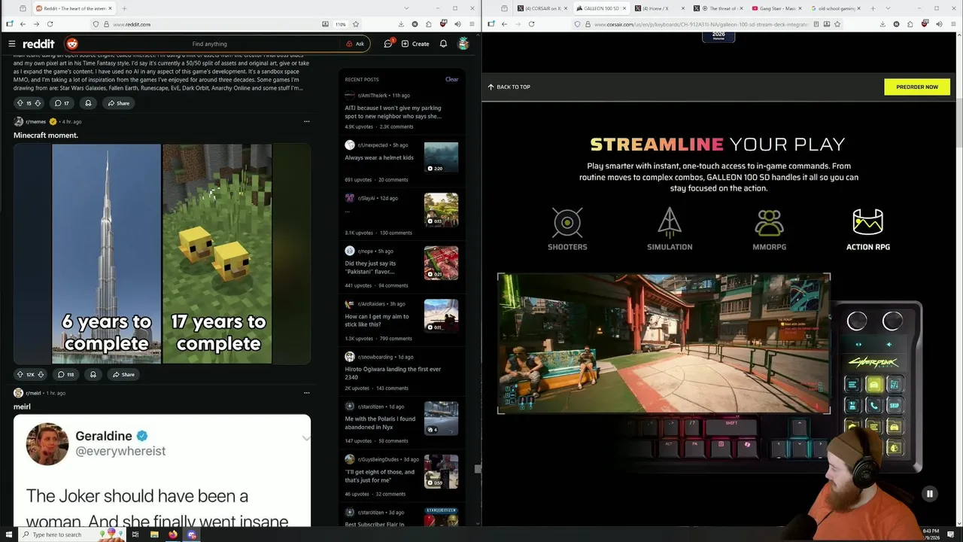Viewport: 963px width, 542px height.
Task: Open options menu for r/meirl post
Action: pyautogui.click(x=306, y=392)
